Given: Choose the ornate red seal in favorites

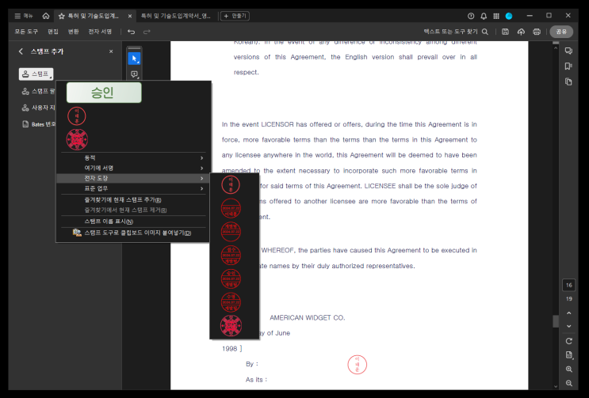Looking at the screenshot, I should [77, 139].
